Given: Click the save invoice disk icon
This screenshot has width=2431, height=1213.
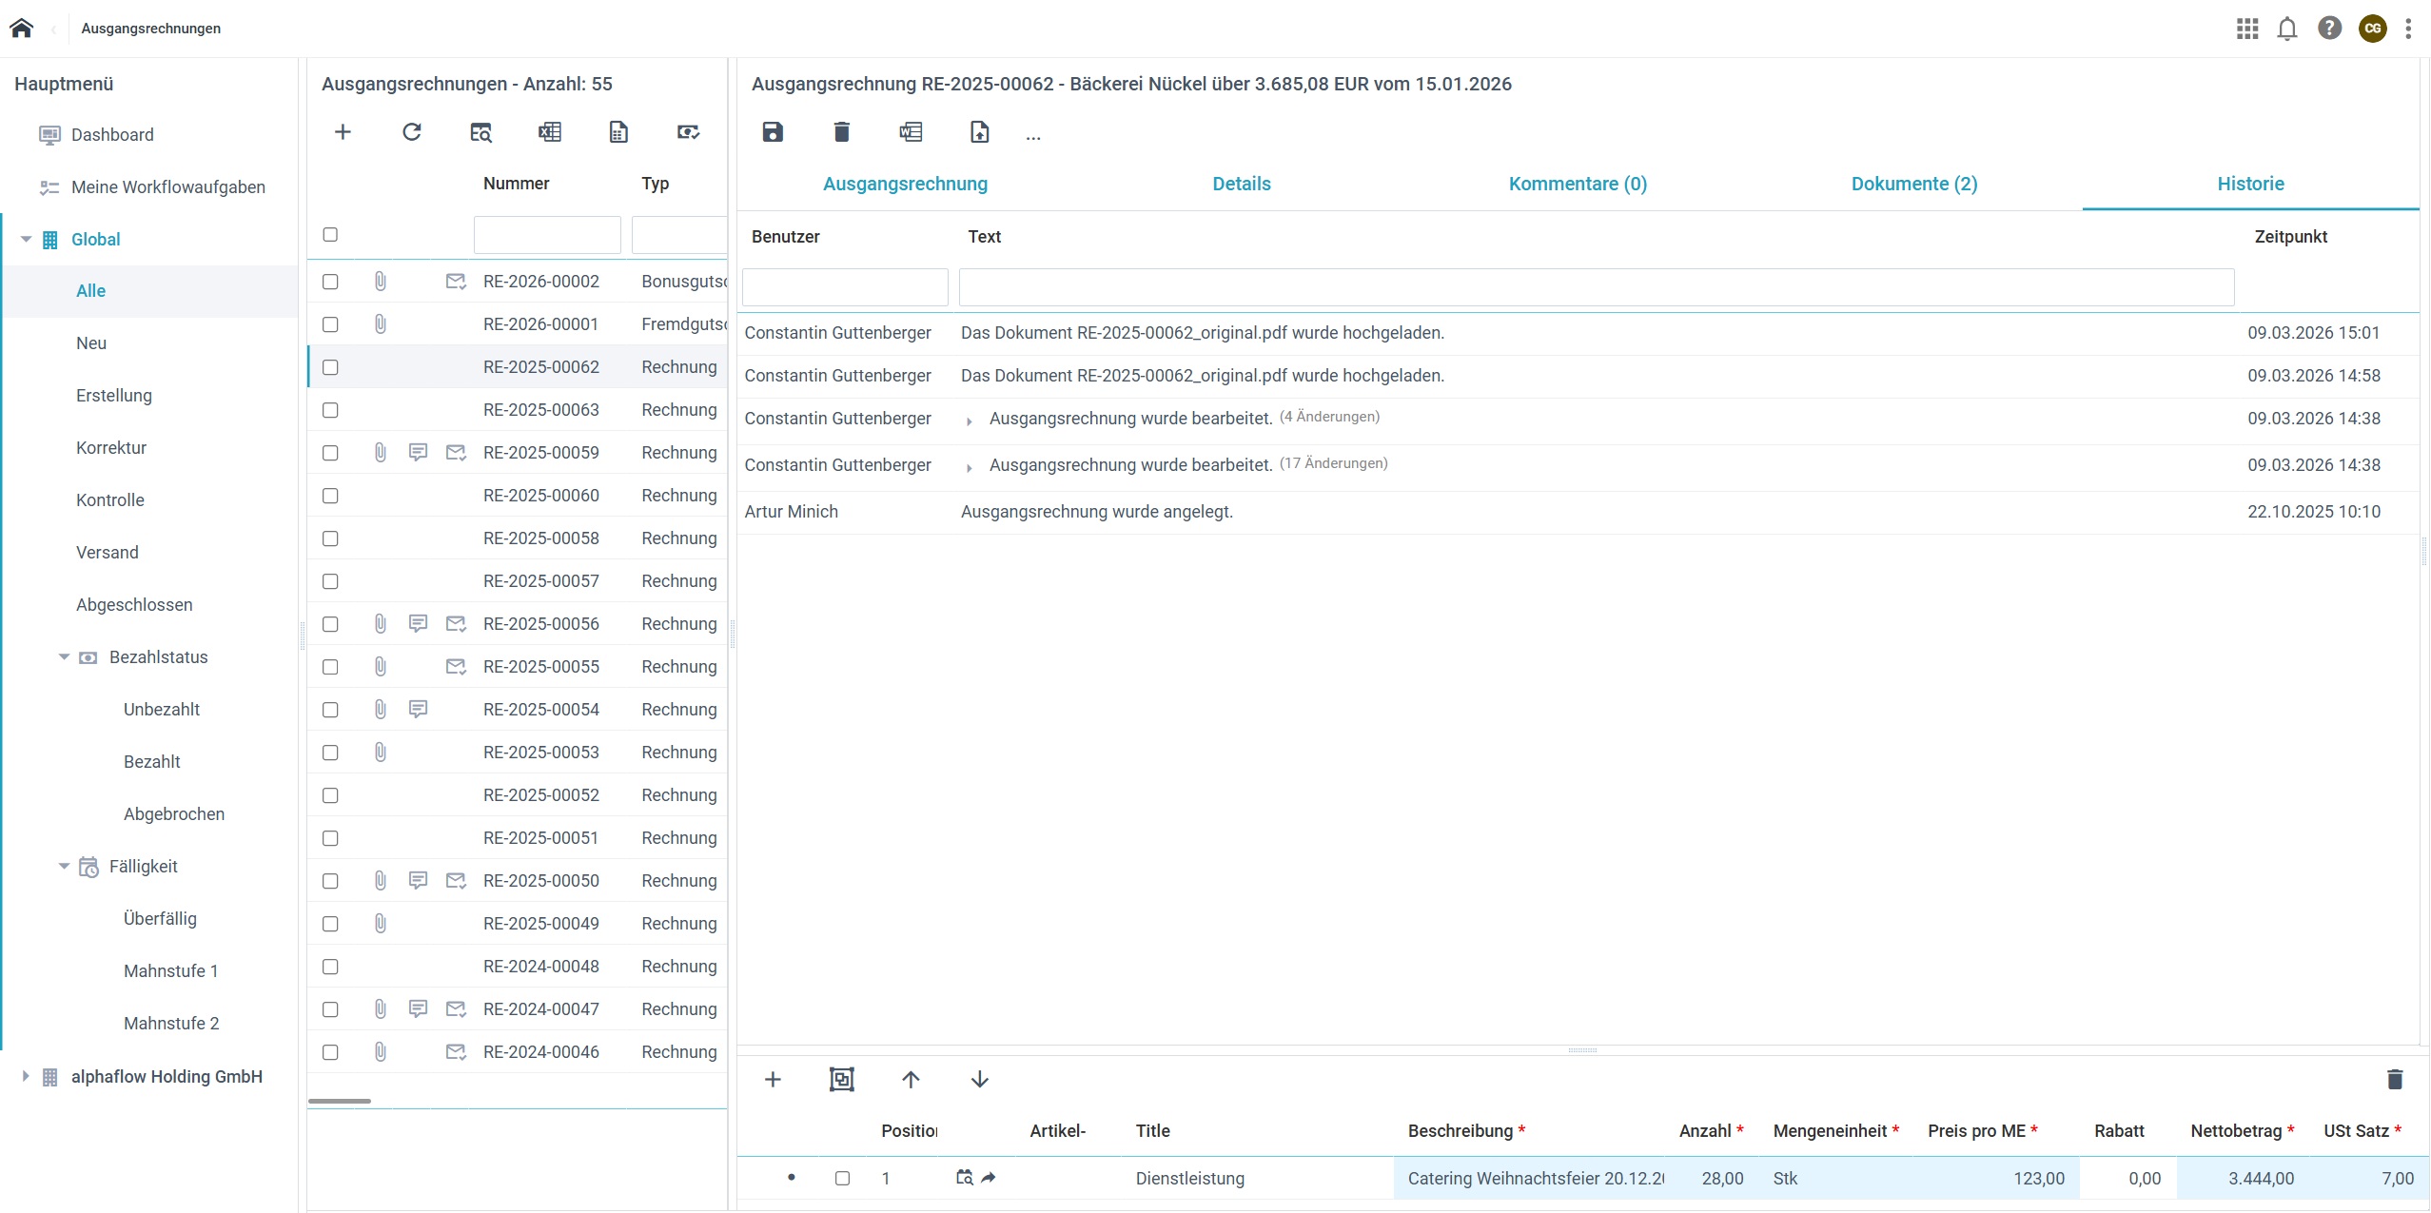Looking at the screenshot, I should click(773, 132).
